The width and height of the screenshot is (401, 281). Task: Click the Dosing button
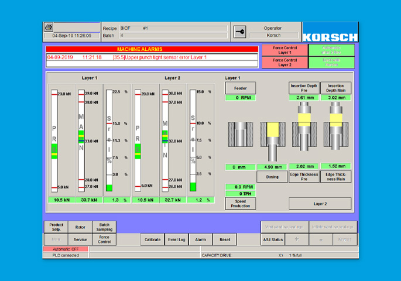[272, 177]
